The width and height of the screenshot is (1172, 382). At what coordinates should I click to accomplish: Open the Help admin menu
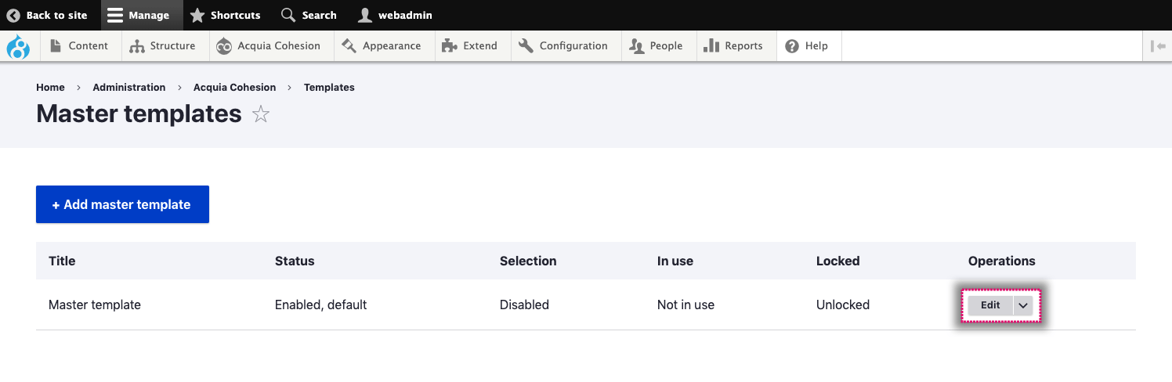807,46
